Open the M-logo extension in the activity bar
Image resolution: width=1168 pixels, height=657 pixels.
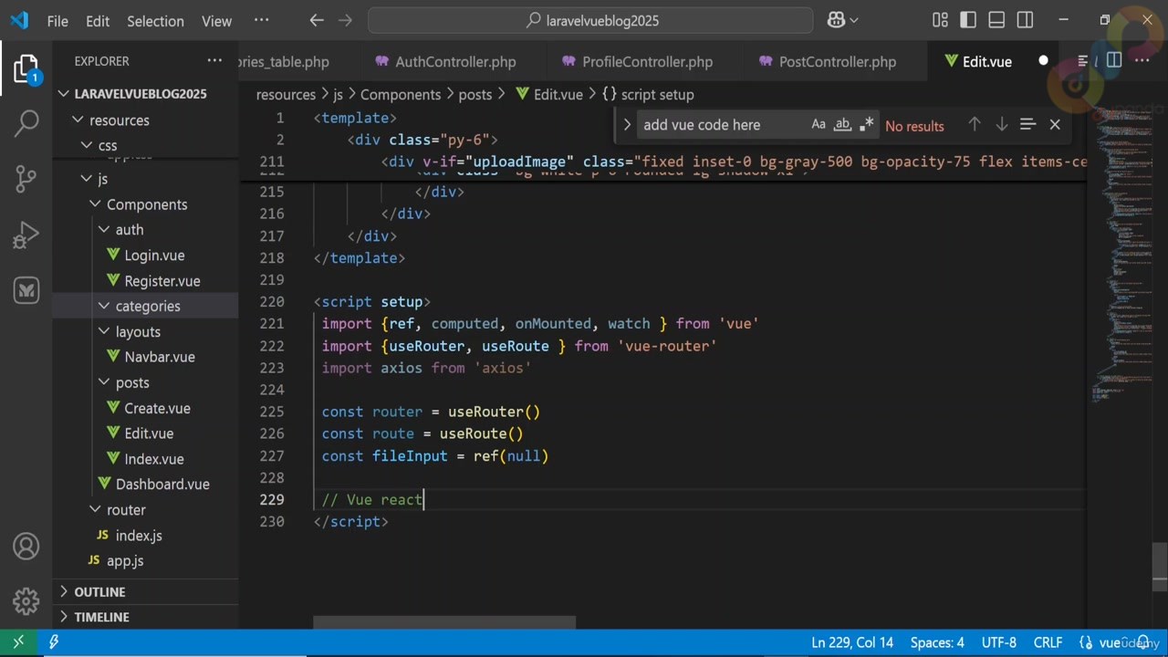(x=26, y=291)
